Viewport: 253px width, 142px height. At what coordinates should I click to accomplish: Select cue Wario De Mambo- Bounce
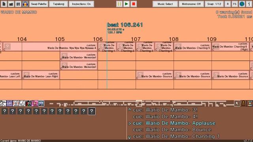[x=172, y=130]
